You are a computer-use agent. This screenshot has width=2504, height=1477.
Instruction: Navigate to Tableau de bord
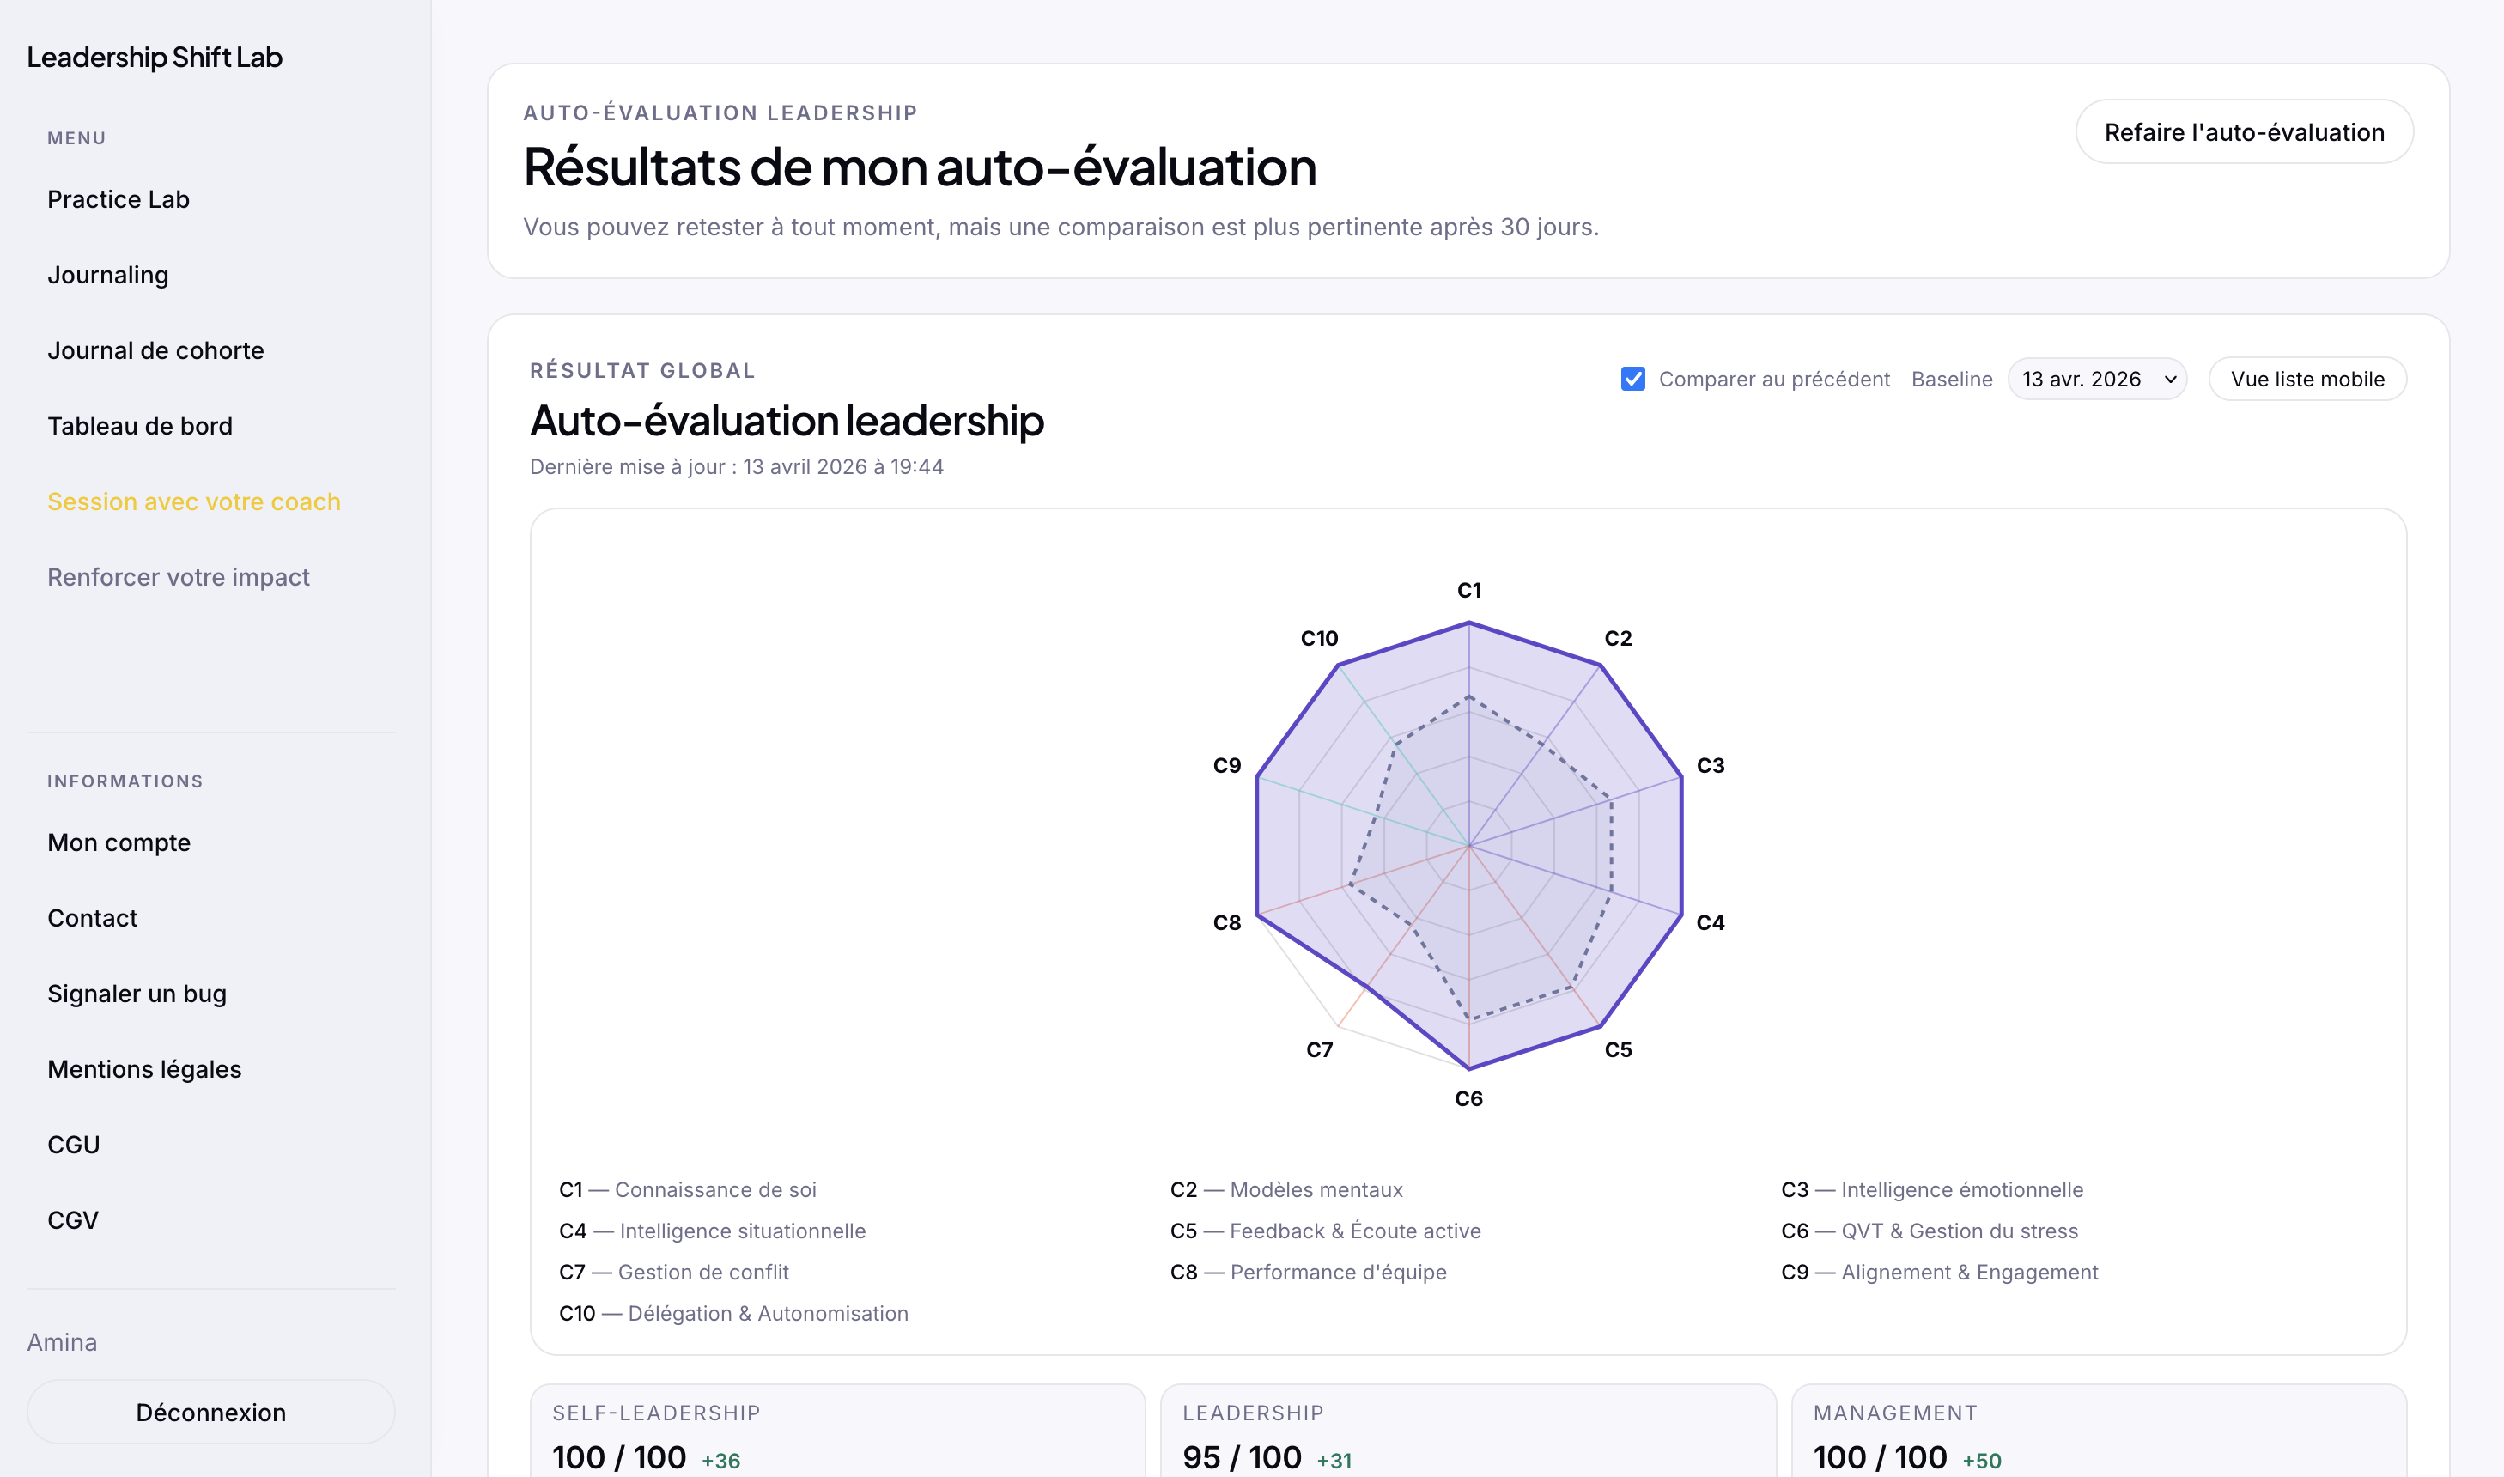[x=139, y=426]
